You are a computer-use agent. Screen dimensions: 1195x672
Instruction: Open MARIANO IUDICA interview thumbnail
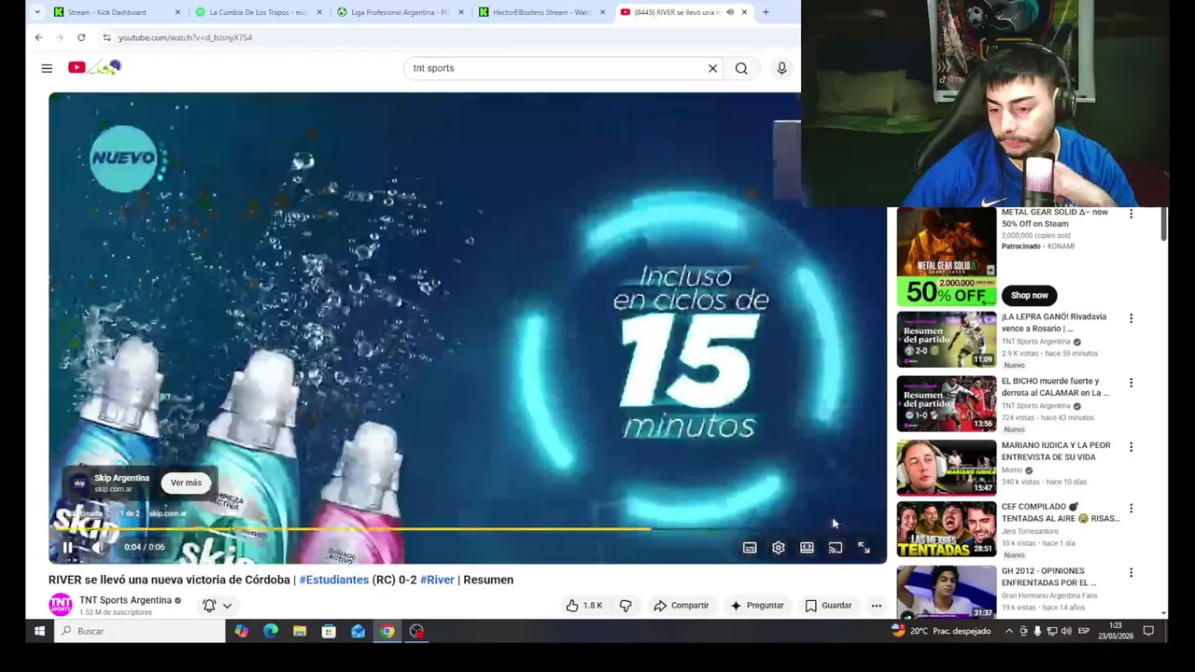tap(947, 468)
